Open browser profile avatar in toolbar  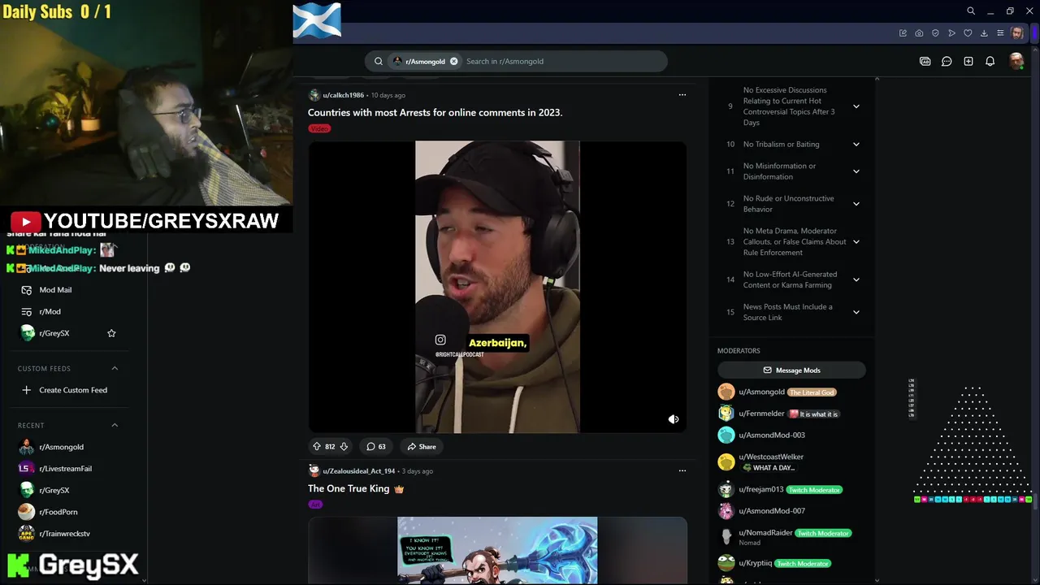click(1017, 33)
